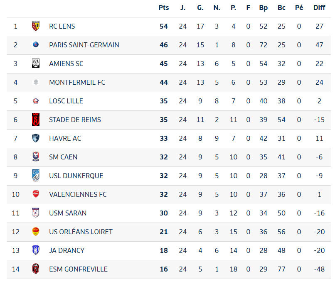Click the Valenciennes FC logo
Image resolution: width=335 pixels, height=284 pixels.
pyautogui.click(x=36, y=194)
